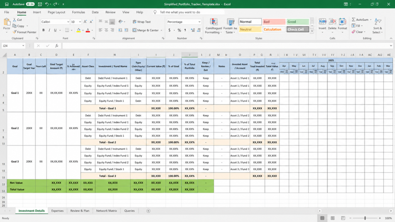Switch to the Insert ribbon tab
The width and height of the screenshot is (395, 222).
[x=37, y=12]
